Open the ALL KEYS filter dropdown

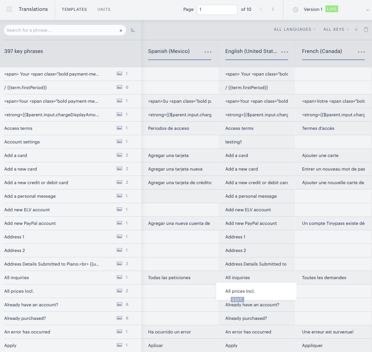(336, 29)
